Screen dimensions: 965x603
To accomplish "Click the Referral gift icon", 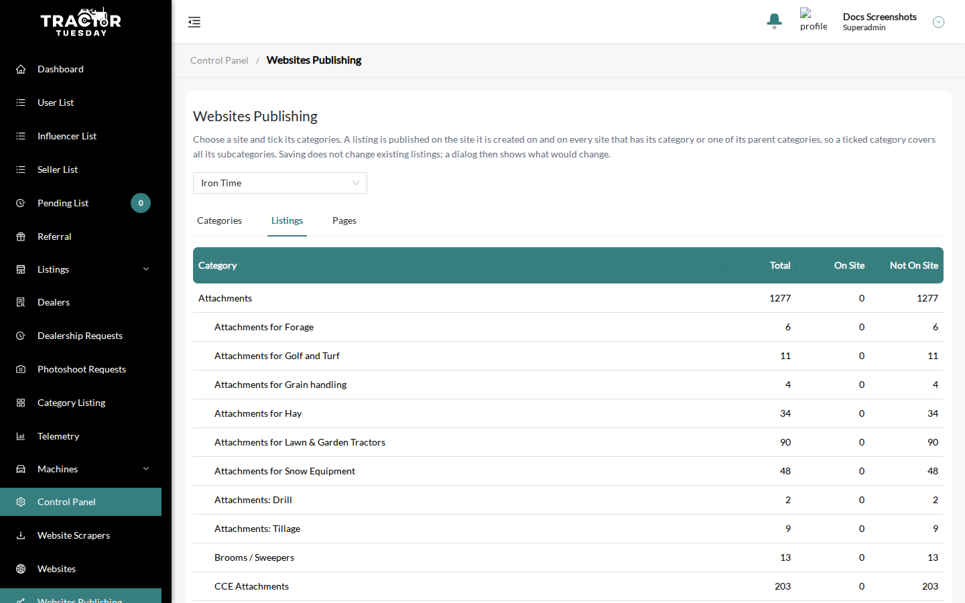I will [21, 237].
